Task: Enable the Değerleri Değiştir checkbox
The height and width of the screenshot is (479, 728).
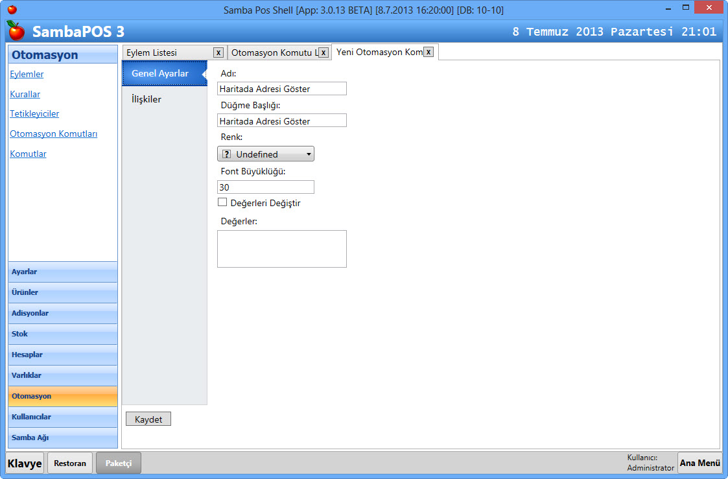Action: [222, 202]
